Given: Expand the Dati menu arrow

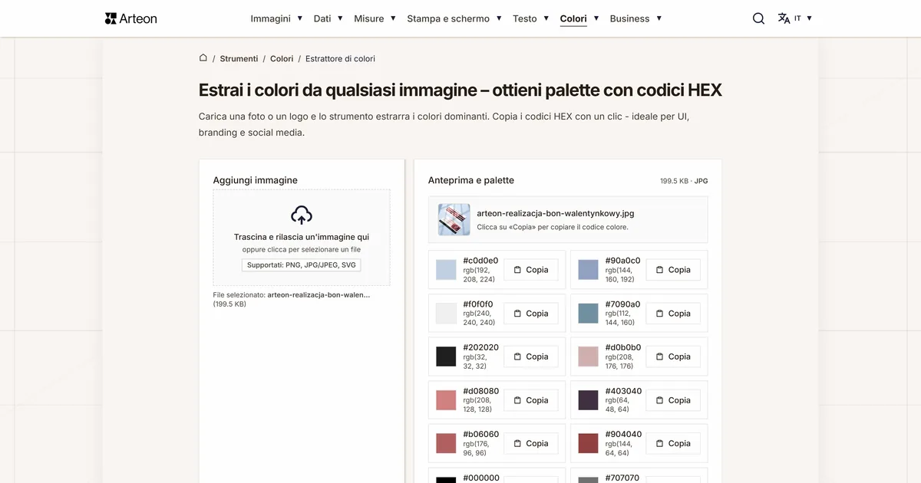Looking at the screenshot, I should (340, 18).
